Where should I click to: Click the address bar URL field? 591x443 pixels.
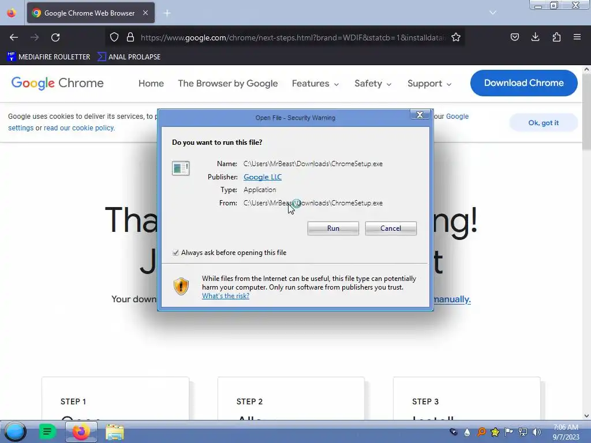point(293,37)
